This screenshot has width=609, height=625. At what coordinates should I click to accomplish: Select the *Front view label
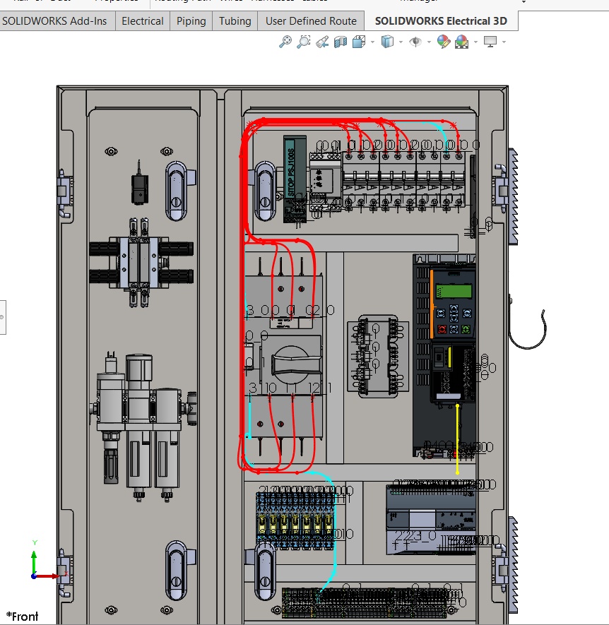[23, 617]
